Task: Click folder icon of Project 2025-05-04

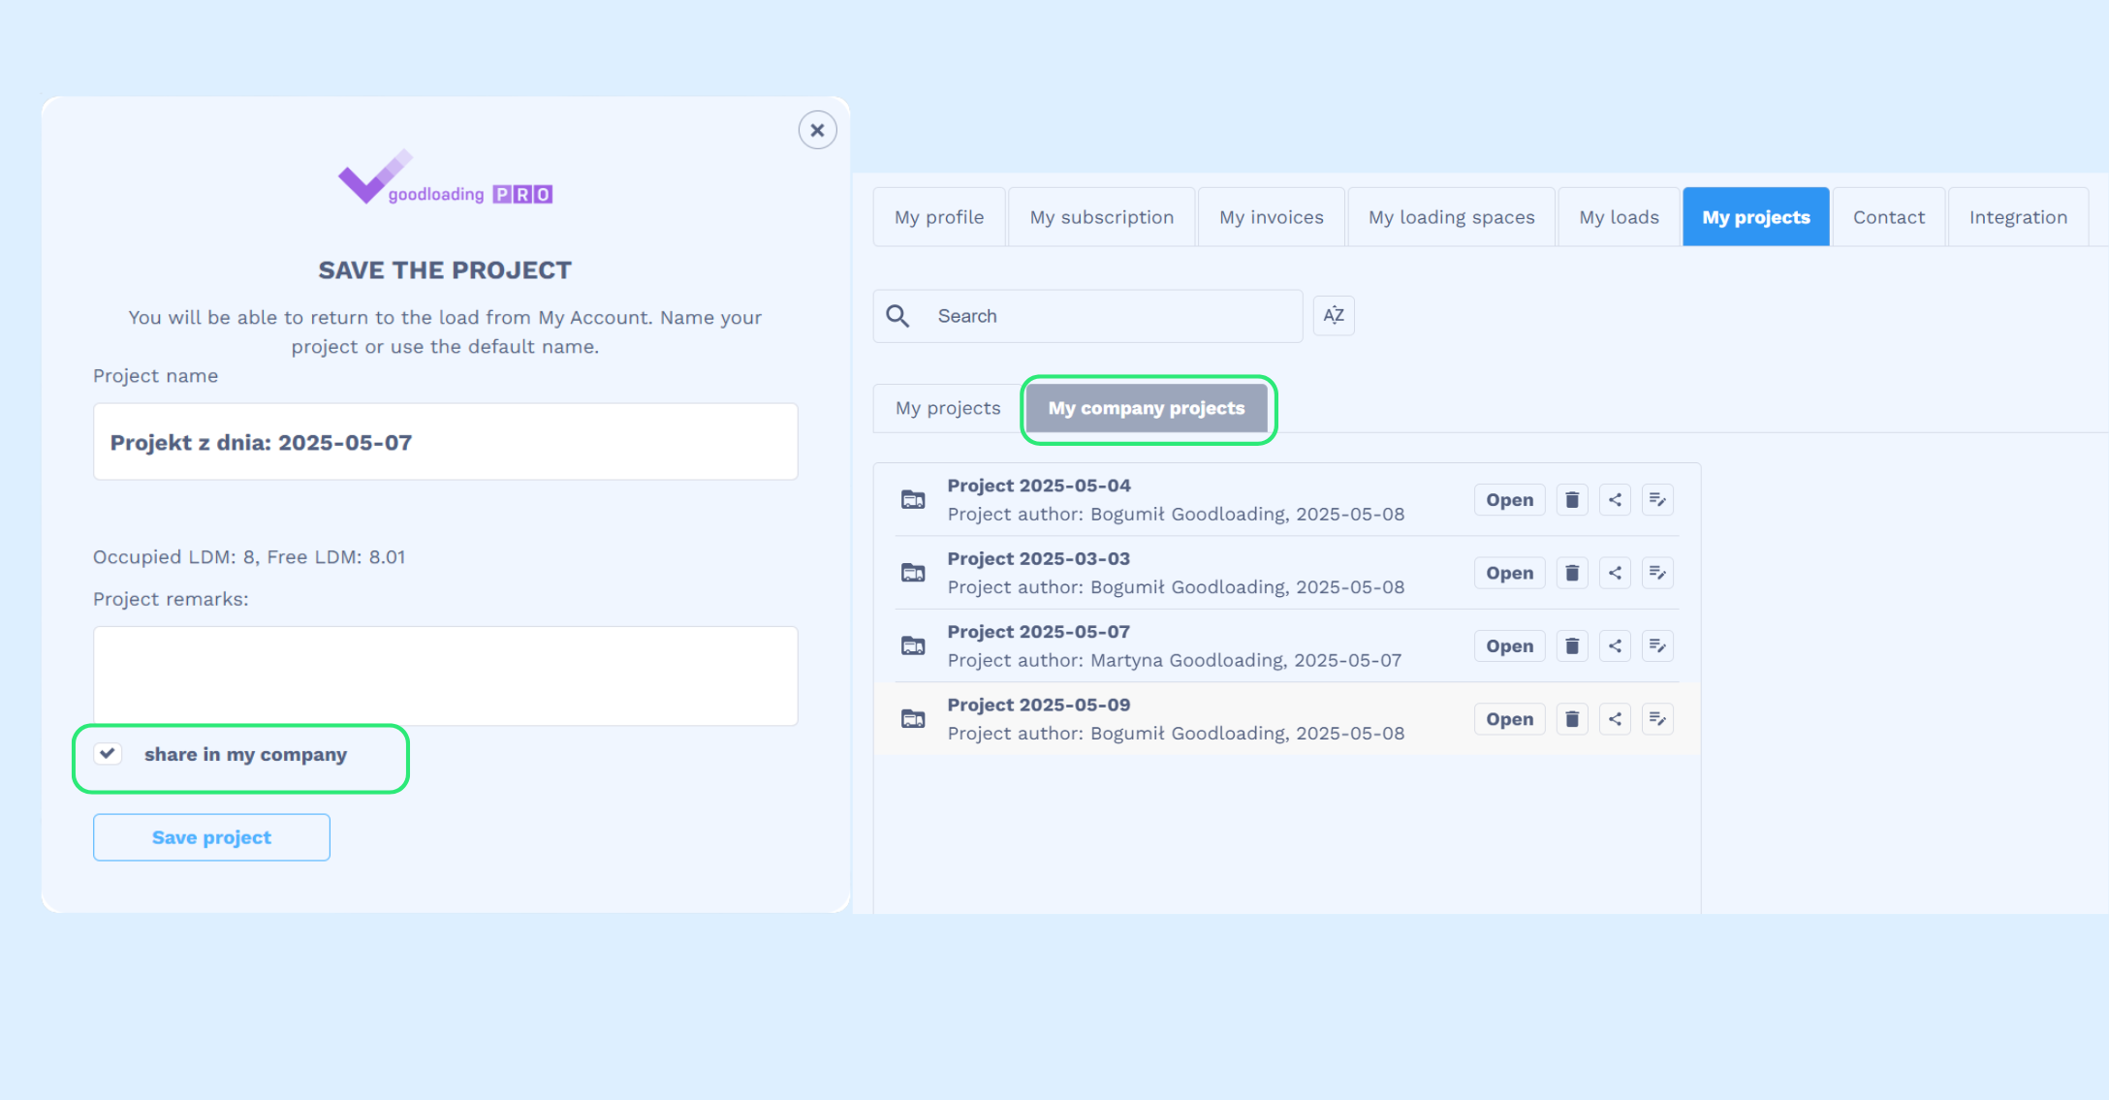Action: pyautogui.click(x=913, y=500)
